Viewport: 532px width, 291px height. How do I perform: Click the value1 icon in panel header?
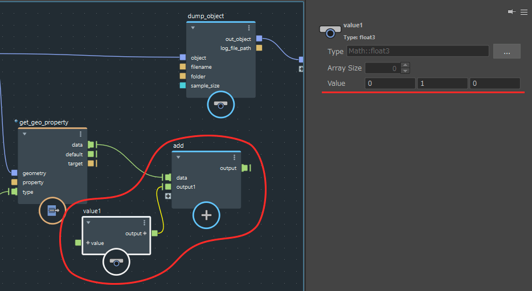330,31
